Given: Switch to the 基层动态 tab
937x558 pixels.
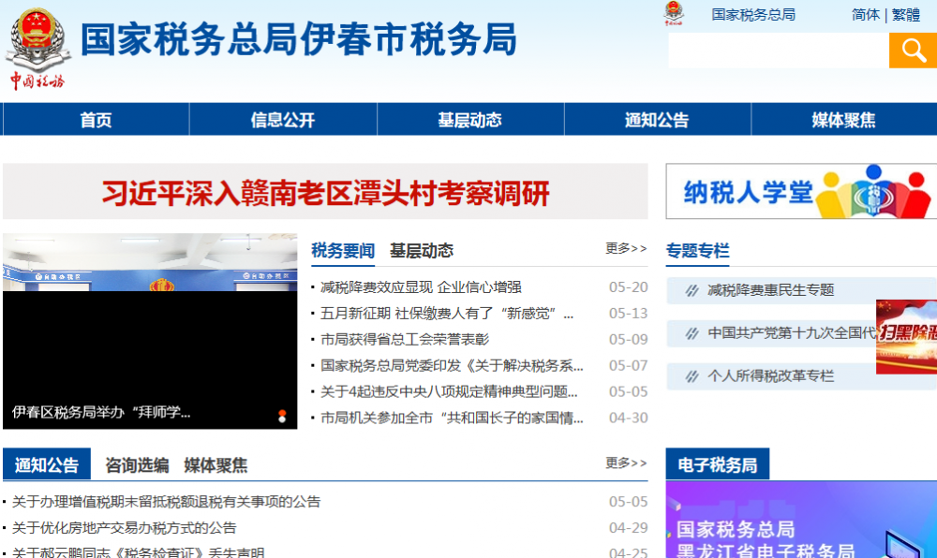Looking at the screenshot, I should click(x=421, y=250).
